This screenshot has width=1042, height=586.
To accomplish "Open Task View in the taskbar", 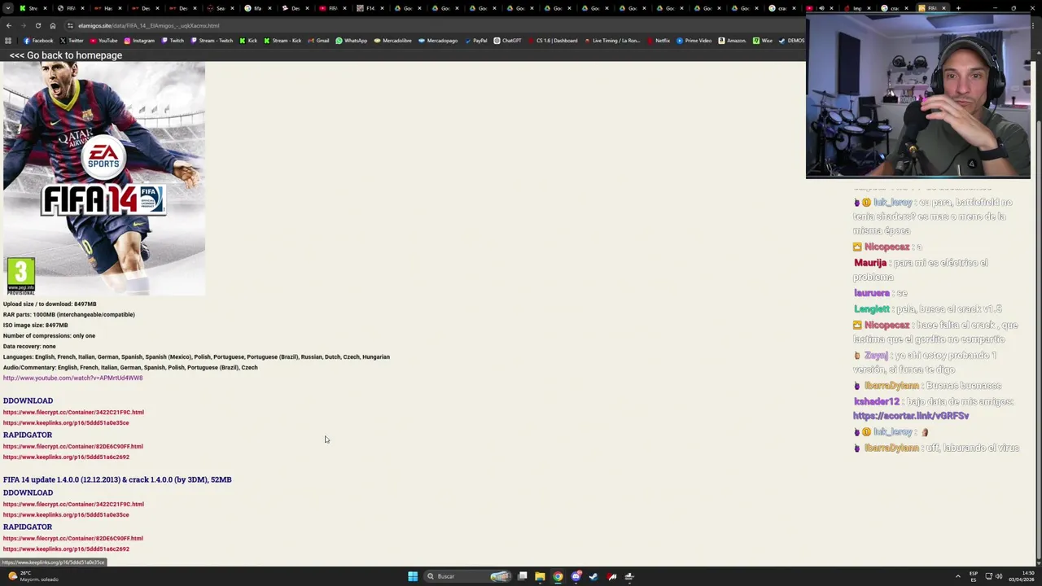I will pyautogui.click(x=523, y=576).
